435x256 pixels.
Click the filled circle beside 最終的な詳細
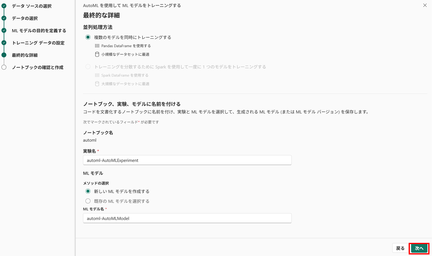[x=4, y=55]
